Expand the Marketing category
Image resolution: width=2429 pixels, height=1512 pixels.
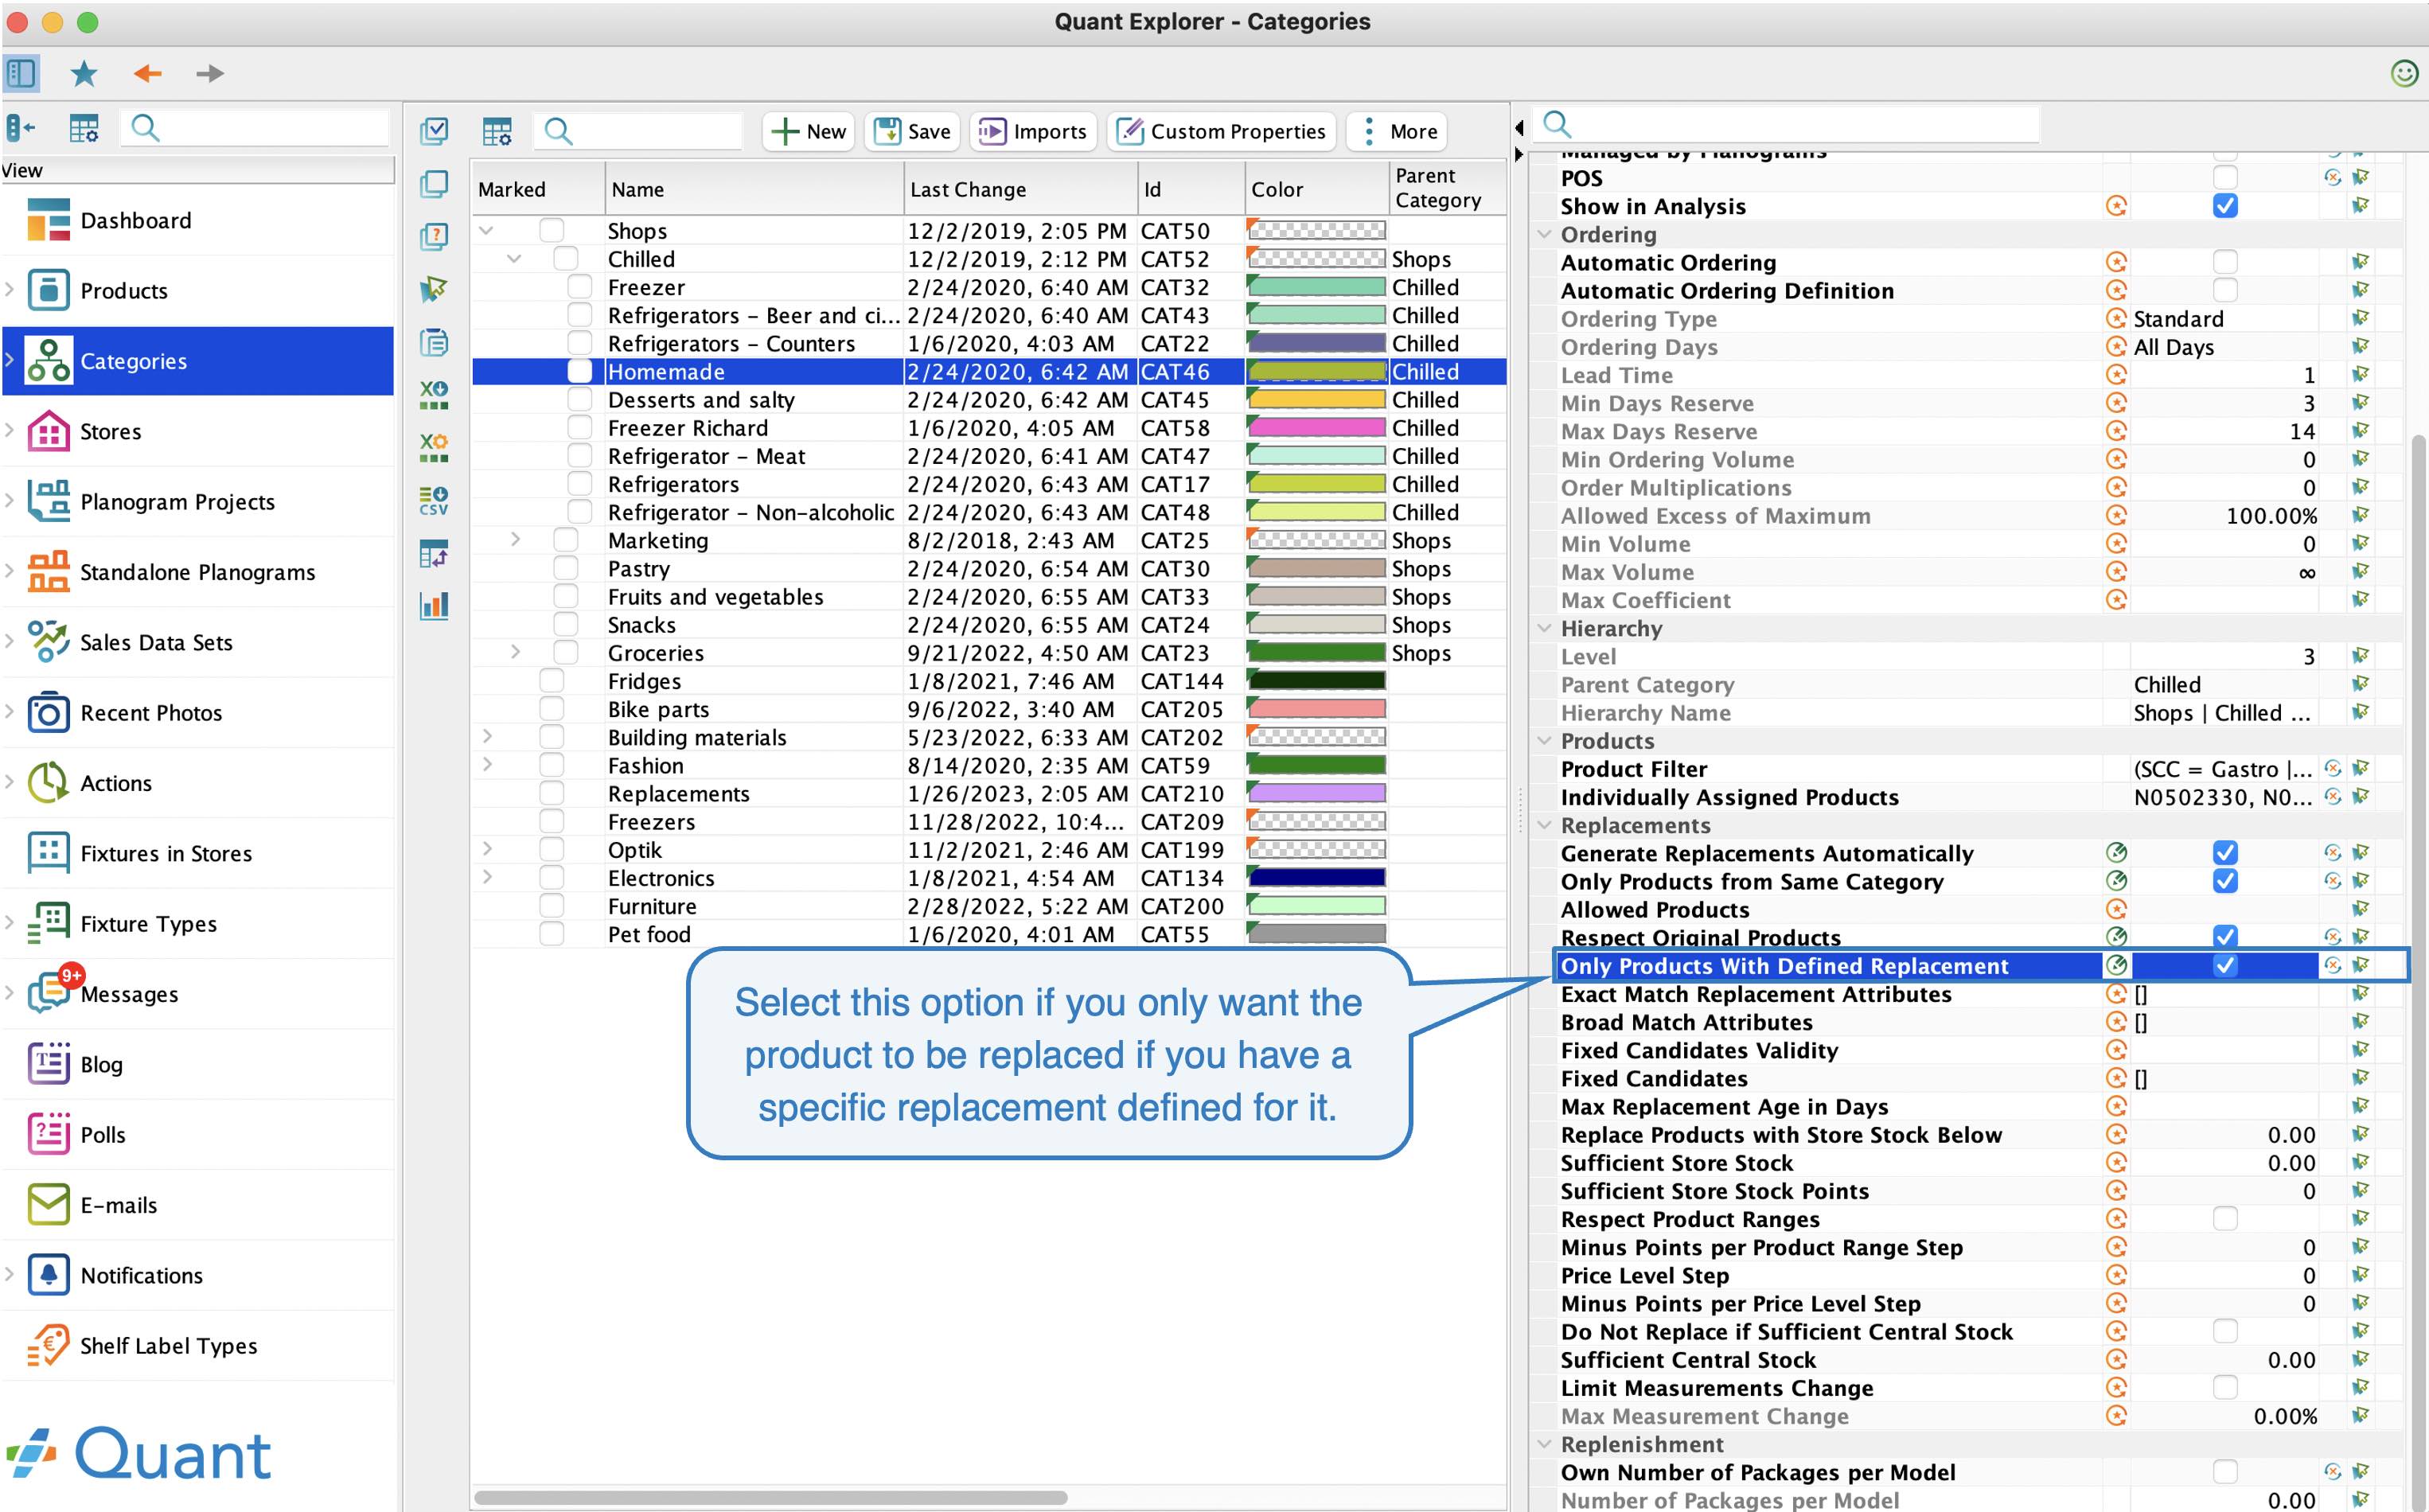[515, 540]
